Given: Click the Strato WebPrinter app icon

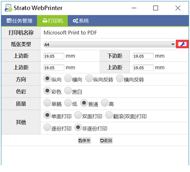Looking at the screenshot, I should pos(8,8).
